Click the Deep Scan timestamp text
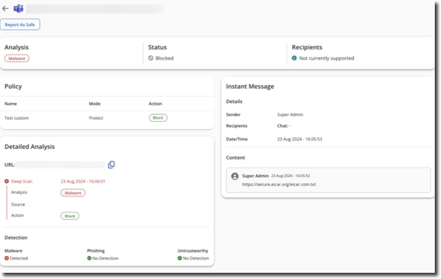 click(x=83, y=181)
